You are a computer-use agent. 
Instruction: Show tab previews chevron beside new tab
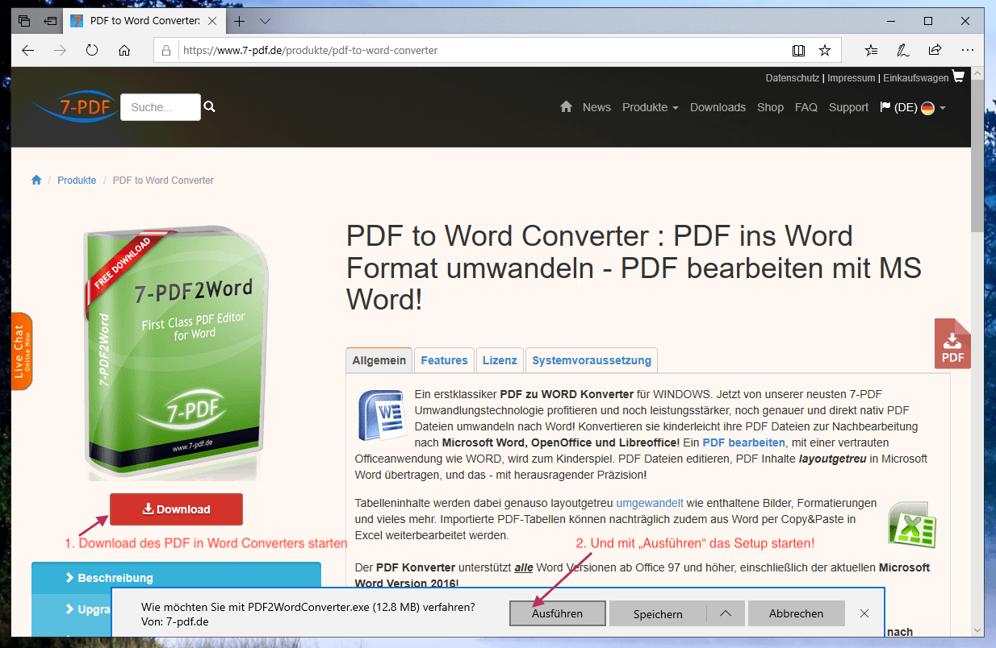265,21
